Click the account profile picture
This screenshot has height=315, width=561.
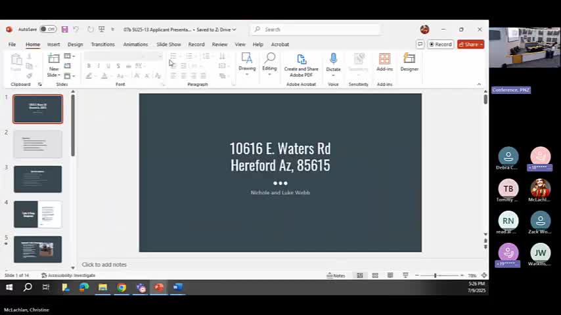tap(424, 30)
